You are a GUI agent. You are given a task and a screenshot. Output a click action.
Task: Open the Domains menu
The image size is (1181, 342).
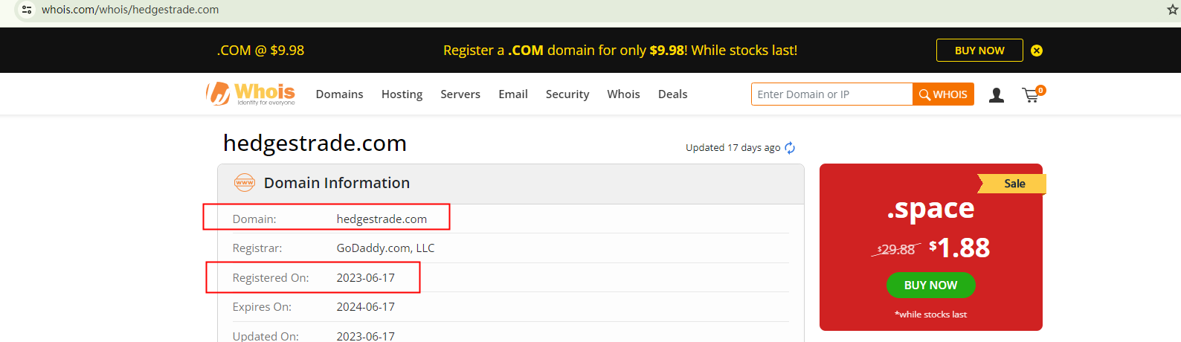[x=339, y=94]
